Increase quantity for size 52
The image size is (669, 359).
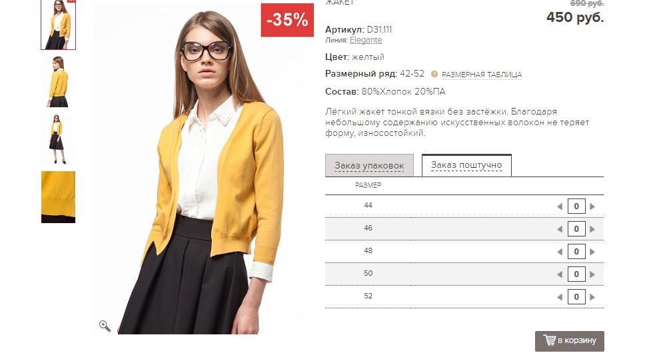[592, 297]
